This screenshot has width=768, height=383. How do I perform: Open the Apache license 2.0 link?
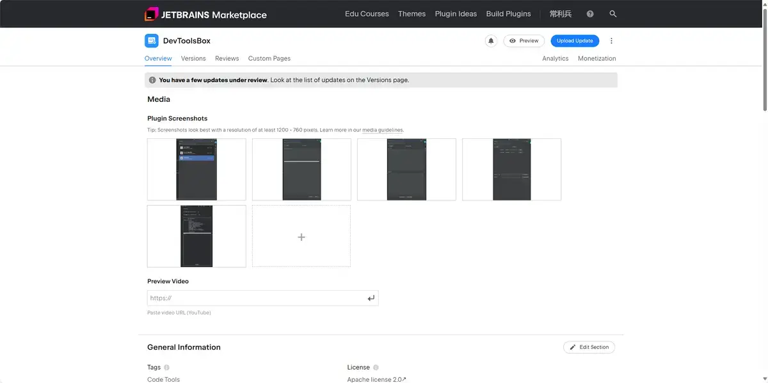click(x=377, y=379)
